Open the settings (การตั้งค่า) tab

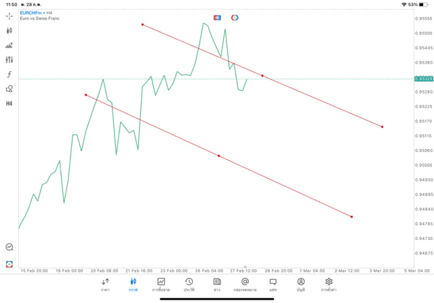click(x=329, y=284)
